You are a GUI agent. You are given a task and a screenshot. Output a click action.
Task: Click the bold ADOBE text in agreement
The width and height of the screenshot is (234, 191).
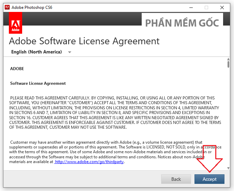click(x=17, y=68)
